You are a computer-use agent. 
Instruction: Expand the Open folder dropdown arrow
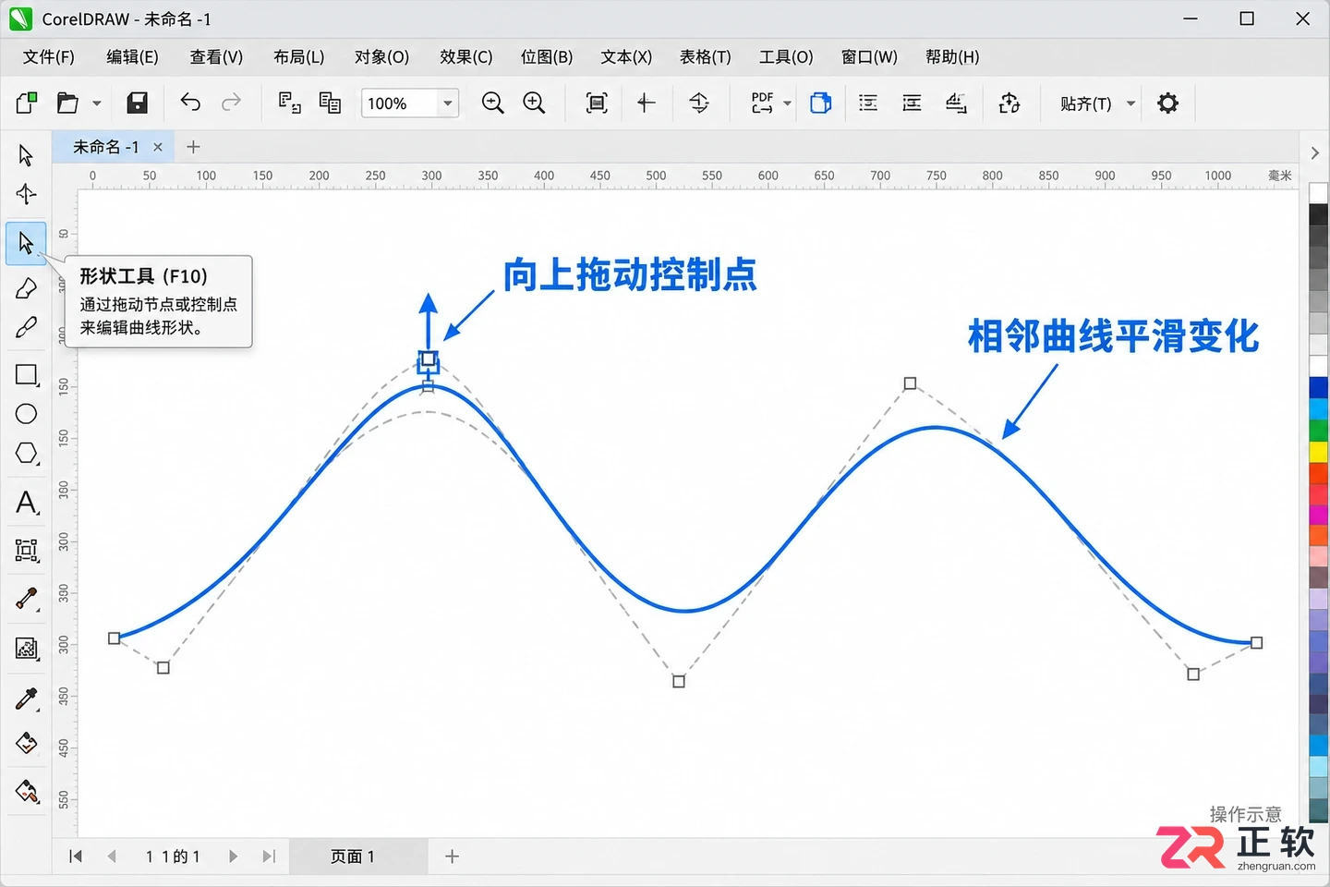pyautogui.click(x=96, y=103)
